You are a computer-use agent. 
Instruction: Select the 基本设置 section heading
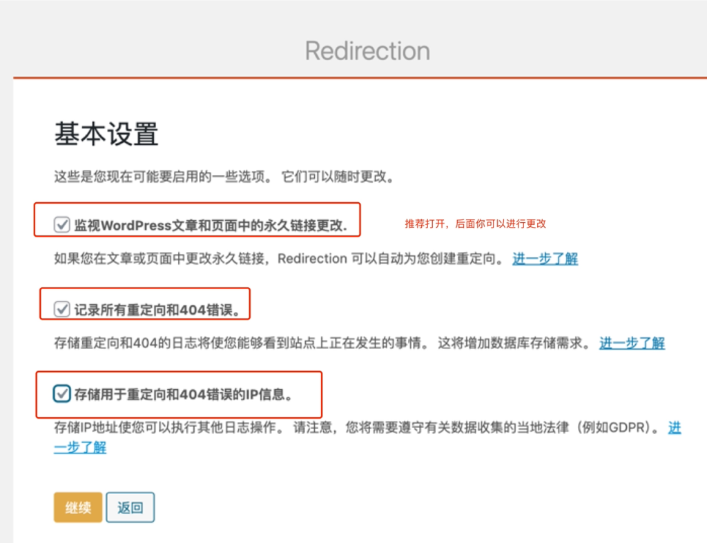105,135
